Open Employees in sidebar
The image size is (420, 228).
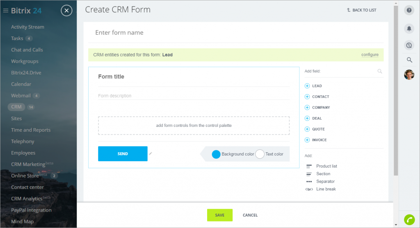coord(23,153)
